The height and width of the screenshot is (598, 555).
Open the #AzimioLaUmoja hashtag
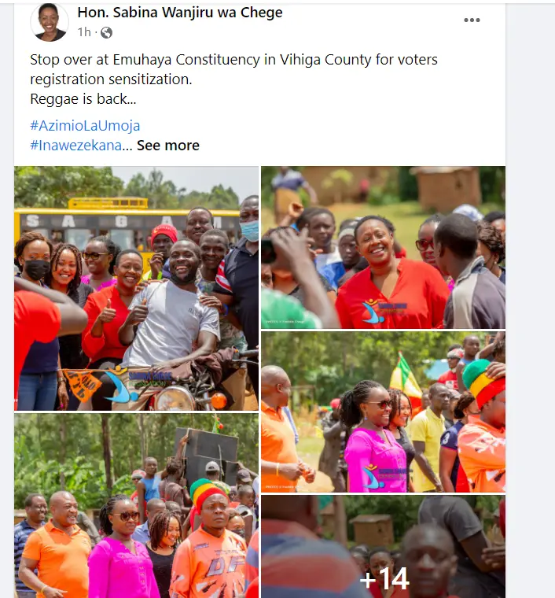pyautogui.click(x=85, y=125)
